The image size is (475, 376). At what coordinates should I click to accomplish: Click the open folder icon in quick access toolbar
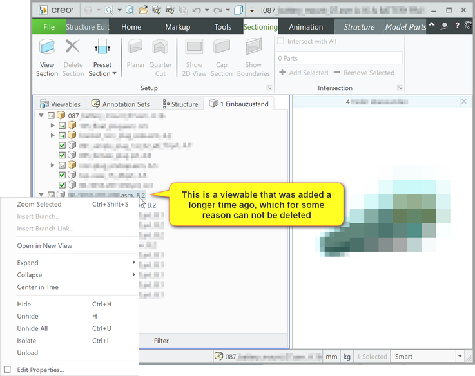(x=143, y=10)
